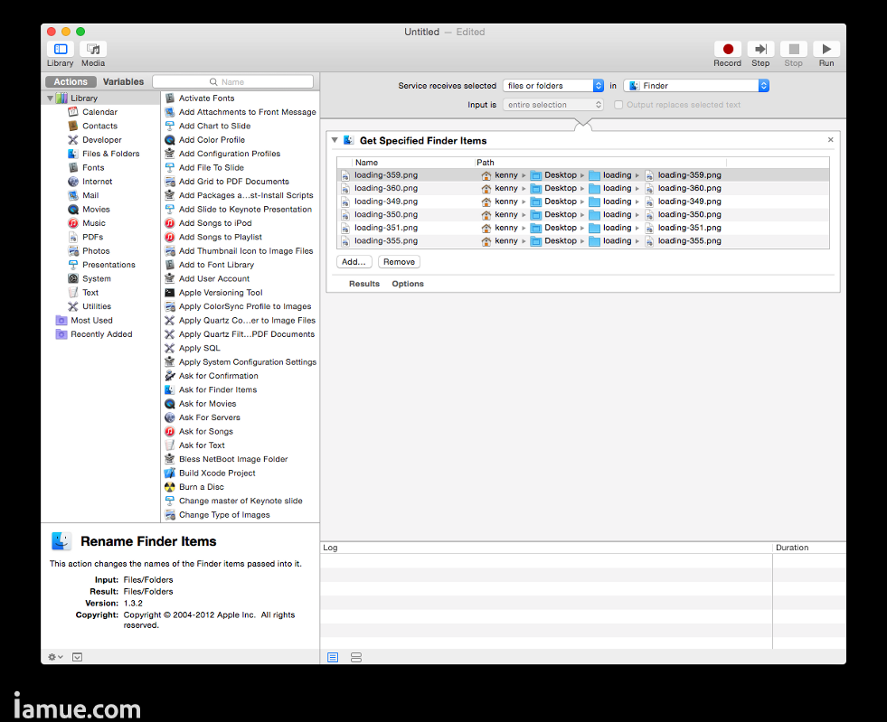
Task: Select the Apply SQL action
Action: coord(199,348)
